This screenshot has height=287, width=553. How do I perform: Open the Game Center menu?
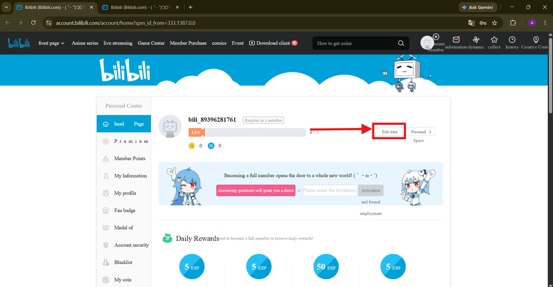[x=151, y=43]
